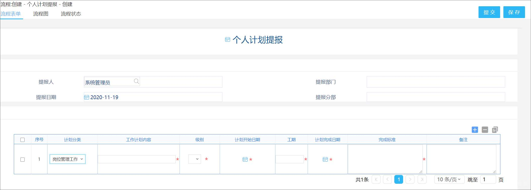
Task: Click the 提报日期 2020-11-19 date field
Action: point(153,97)
